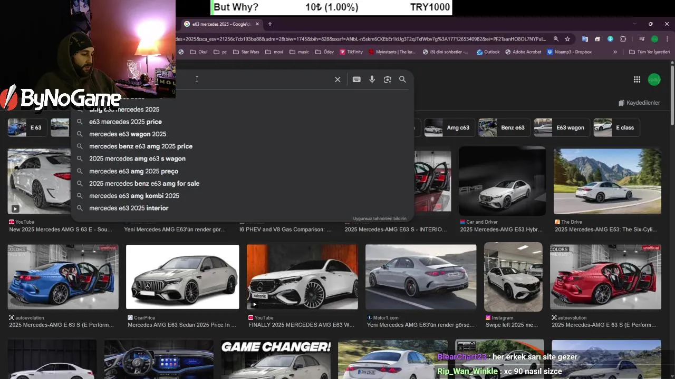Click Uygunsuz tahminleri bildirin link
The height and width of the screenshot is (379, 675).
[380, 218]
